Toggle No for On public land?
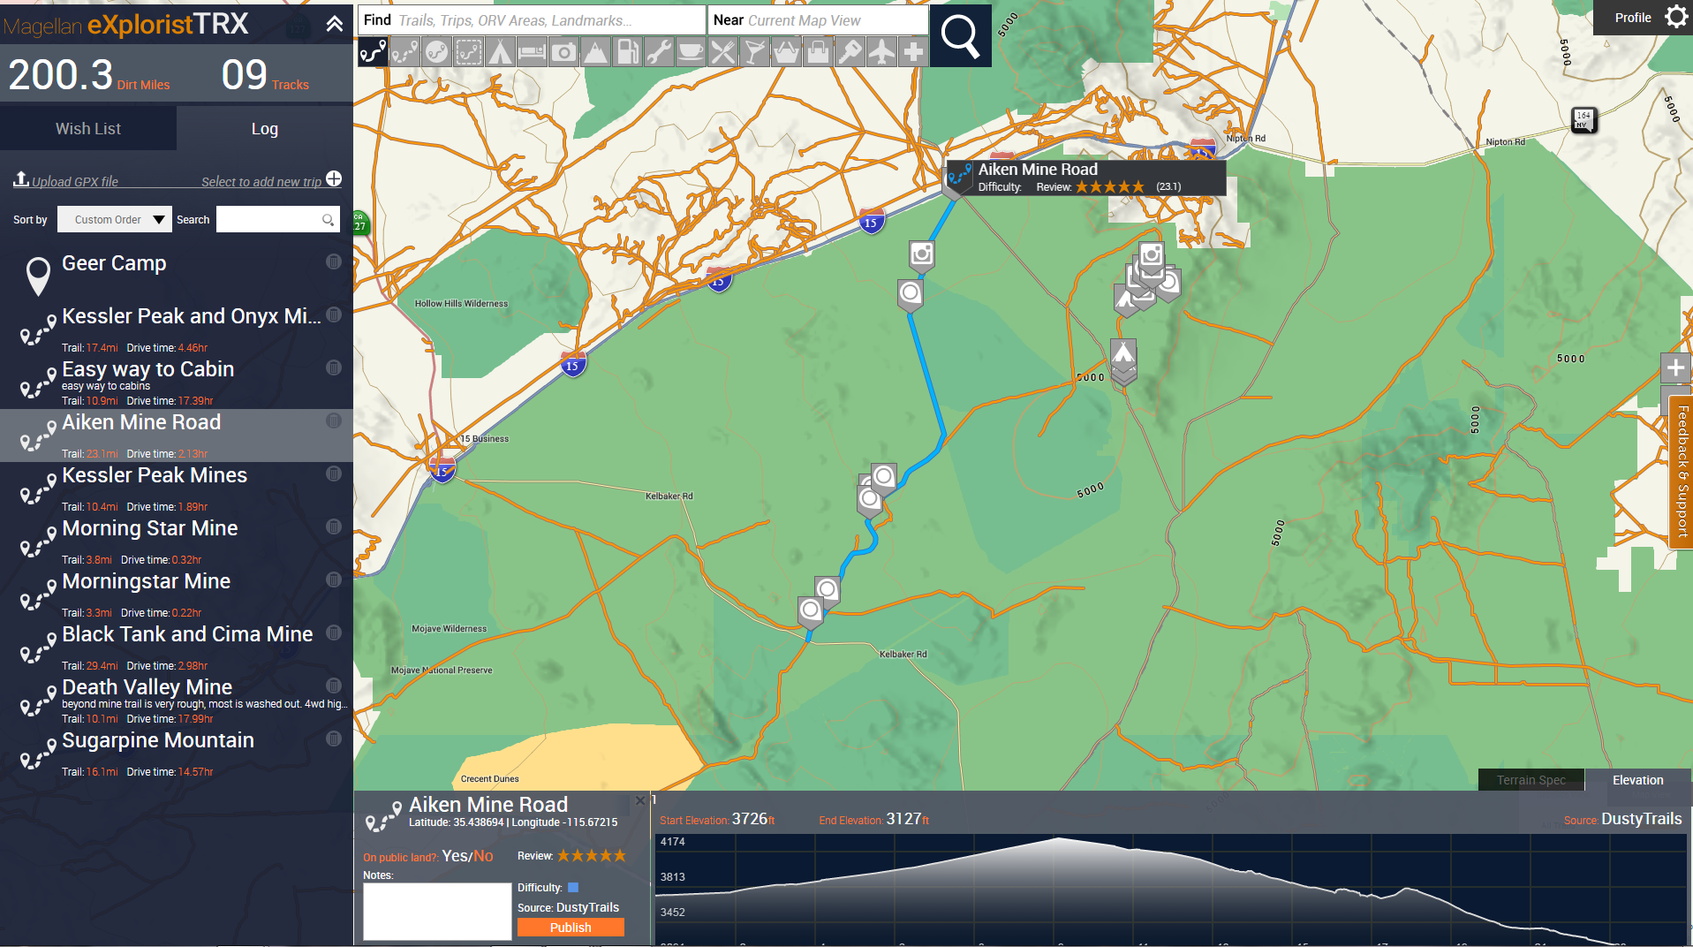 (484, 855)
